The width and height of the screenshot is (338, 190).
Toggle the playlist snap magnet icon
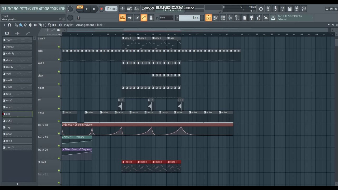[10, 25]
